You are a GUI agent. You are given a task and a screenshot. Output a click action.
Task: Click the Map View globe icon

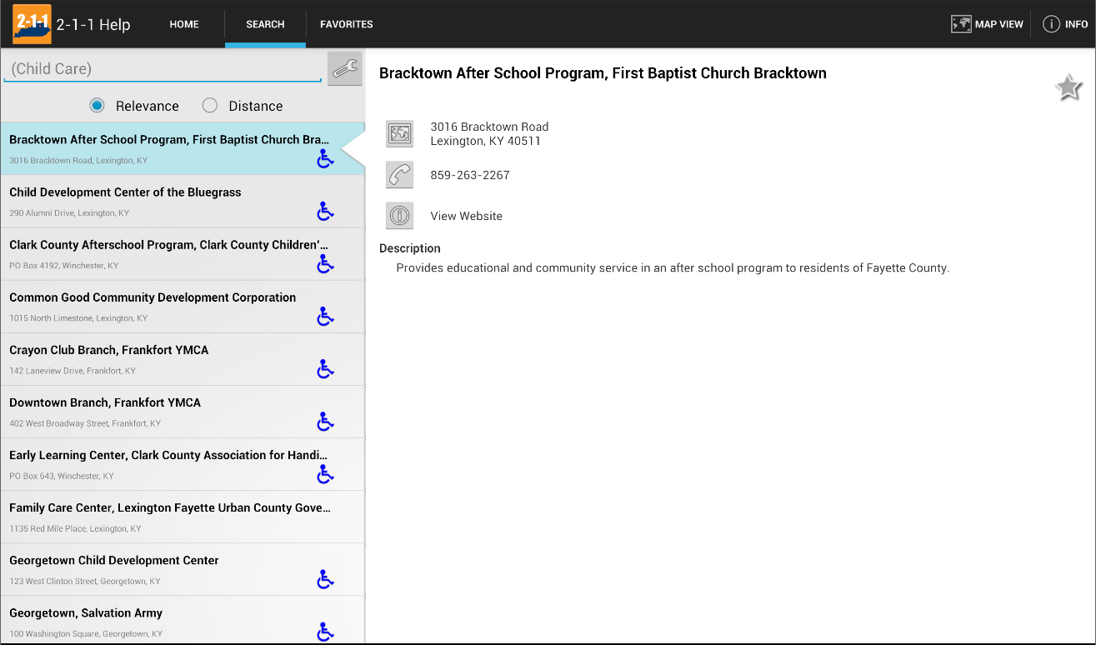coord(961,24)
